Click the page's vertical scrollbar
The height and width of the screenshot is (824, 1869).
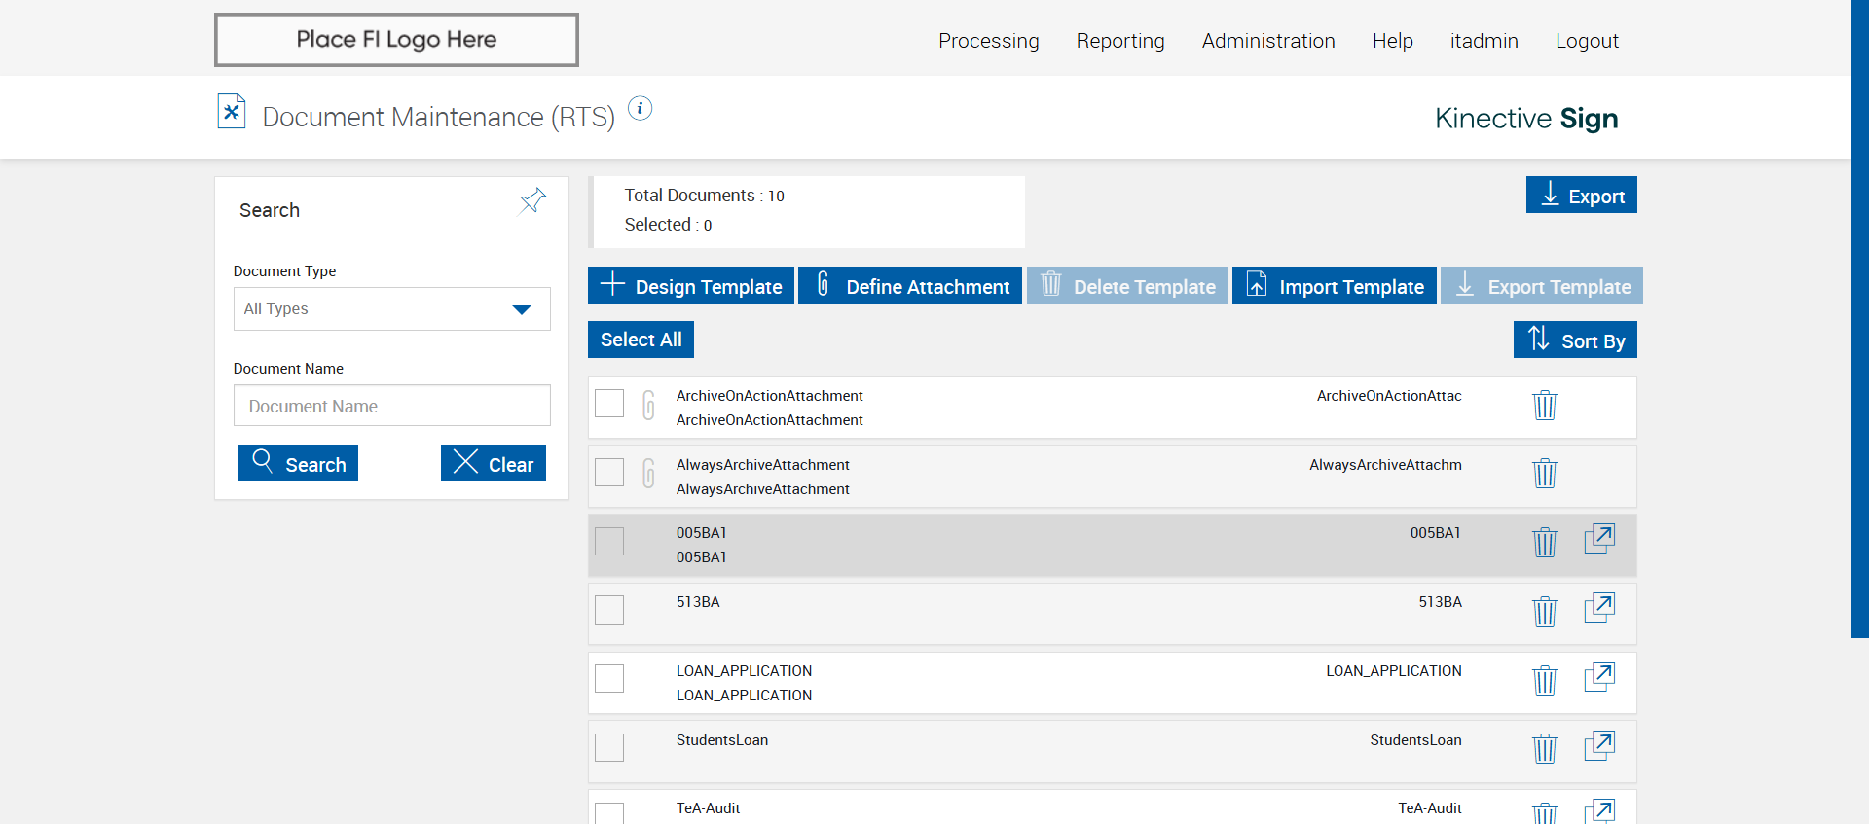tap(1859, 319)
